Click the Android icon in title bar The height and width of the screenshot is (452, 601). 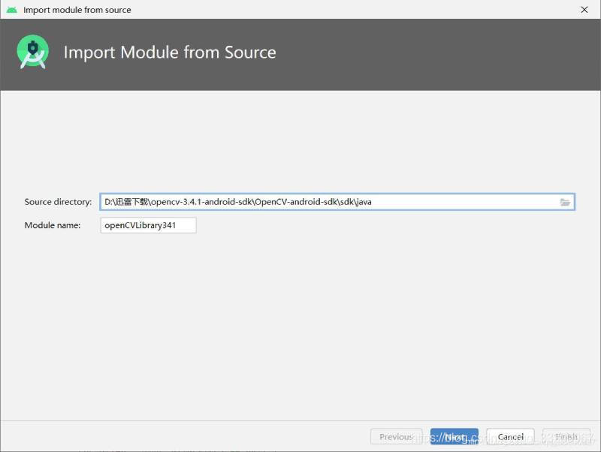(x=11, y=10)
